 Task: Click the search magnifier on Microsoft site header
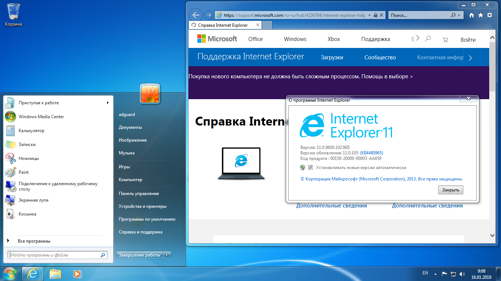pos(428,39)
